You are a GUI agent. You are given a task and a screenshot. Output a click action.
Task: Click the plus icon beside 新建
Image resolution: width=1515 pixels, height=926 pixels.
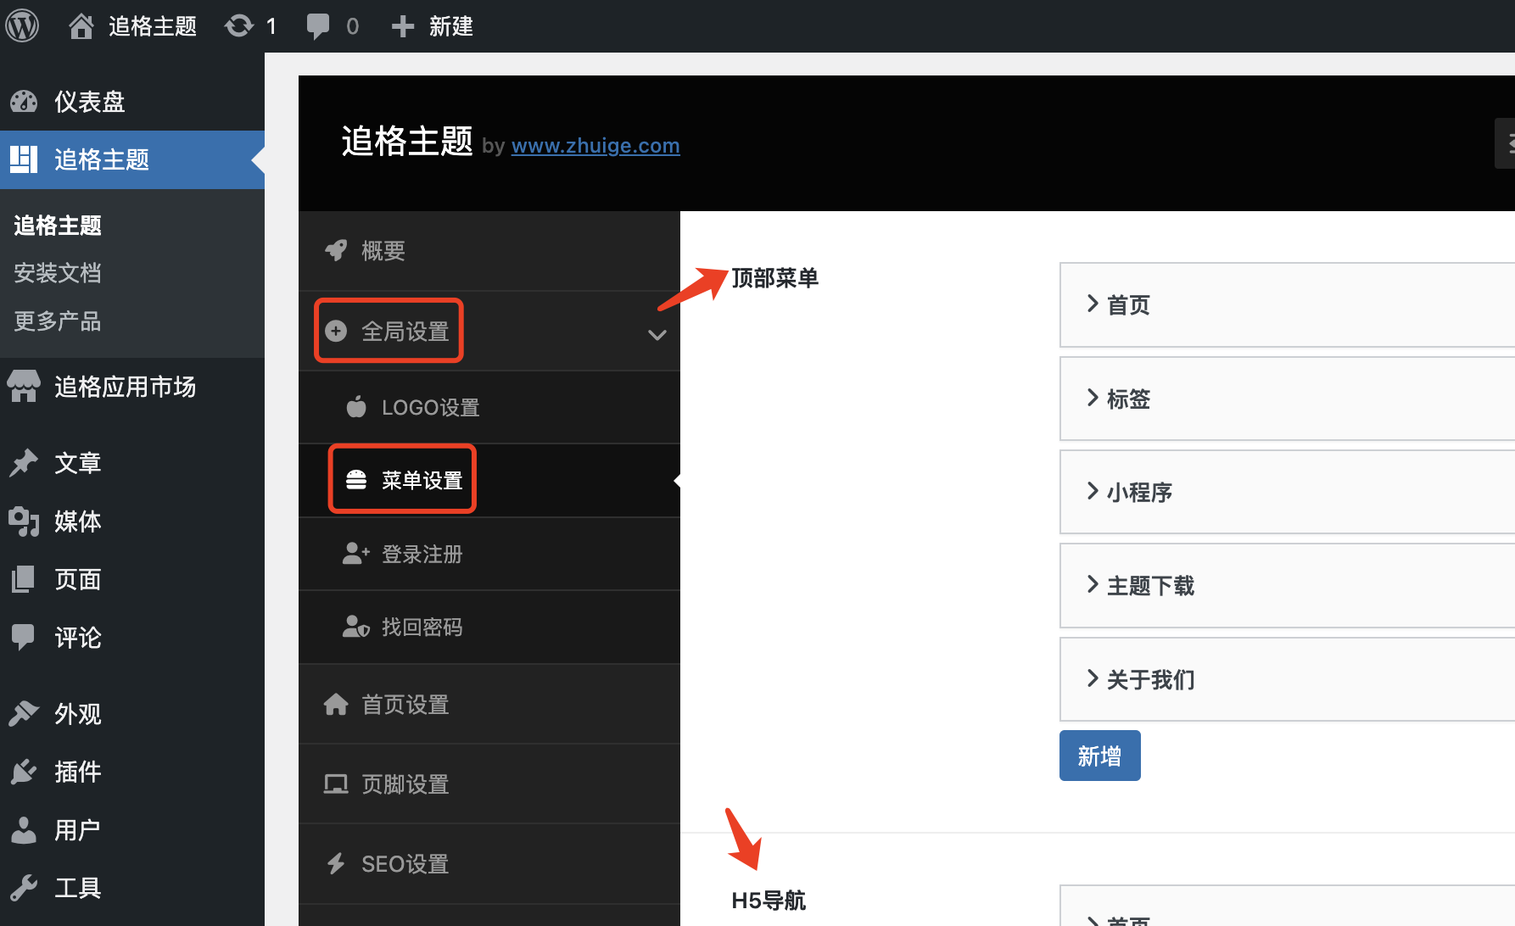click(403, 26)
